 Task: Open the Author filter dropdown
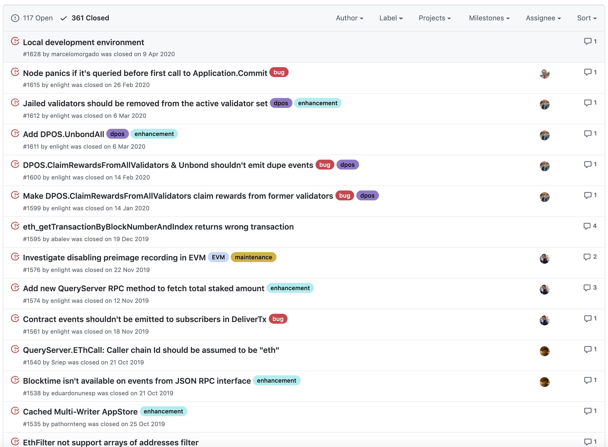click(349, 18)
